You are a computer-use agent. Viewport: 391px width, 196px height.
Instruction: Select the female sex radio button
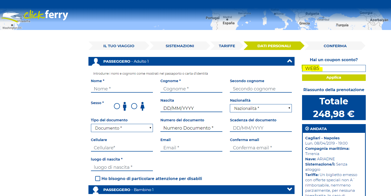pos(134,106)
